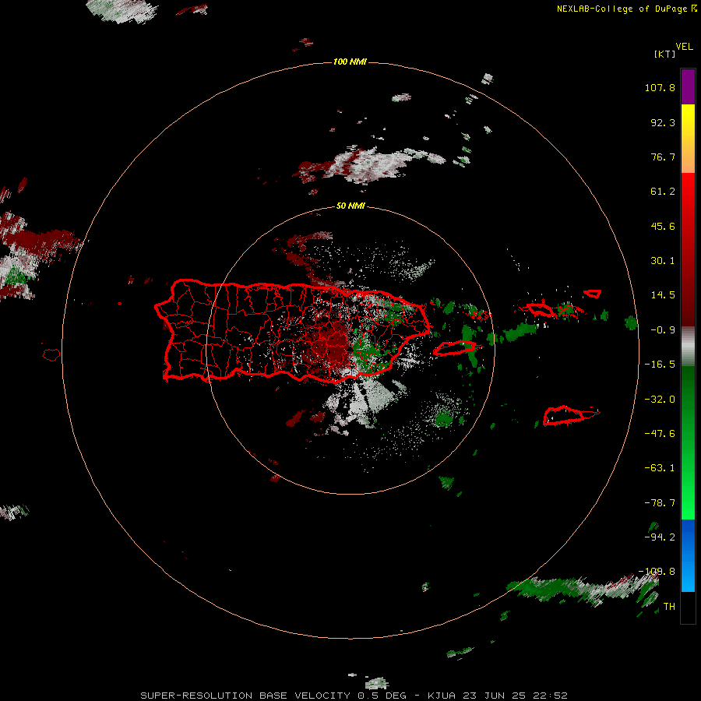This screenshot has height=701, width=701.
Task: Click the blue band of the velocity scale
Action: coord(688,555)
